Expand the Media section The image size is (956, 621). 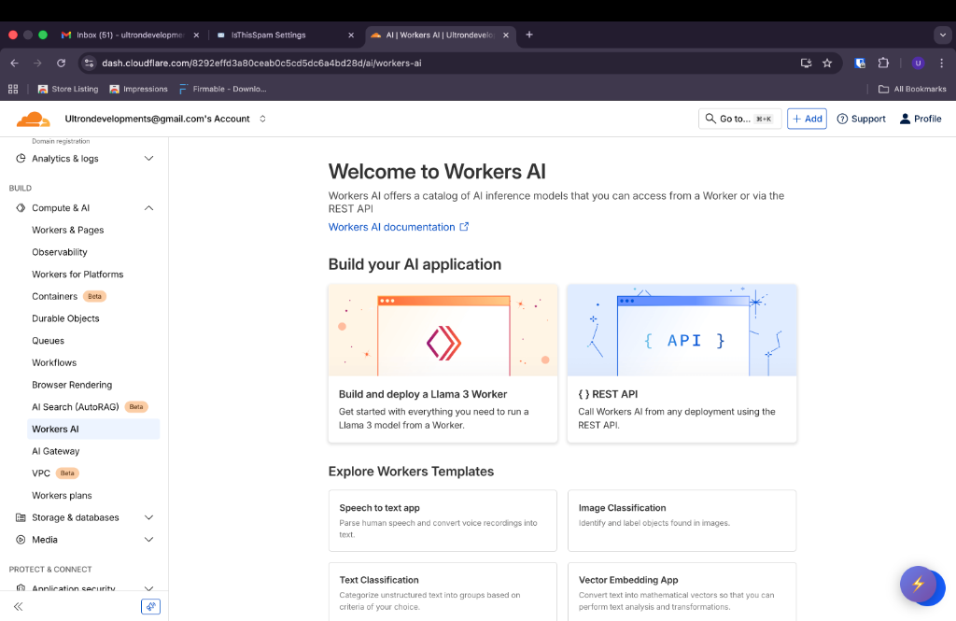tap(148, 539)
